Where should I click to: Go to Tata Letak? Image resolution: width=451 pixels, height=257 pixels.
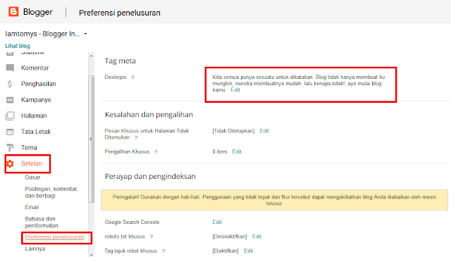pyautogui.click(x=36, y=132)
